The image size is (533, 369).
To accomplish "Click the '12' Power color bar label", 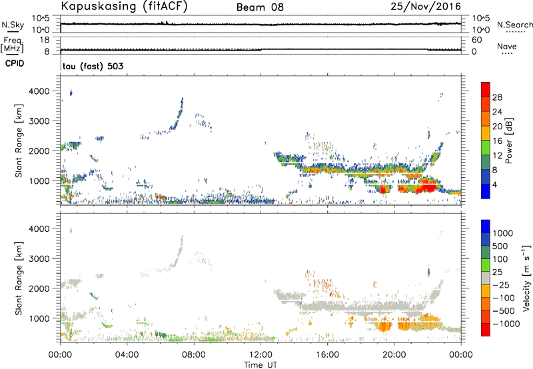I will (x=497, y=156).
